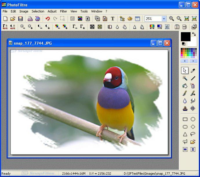Image resolution: width=200 pixels, height=177 pixels.
Task: Choose the rectangle selection shape
Action: 185,119
